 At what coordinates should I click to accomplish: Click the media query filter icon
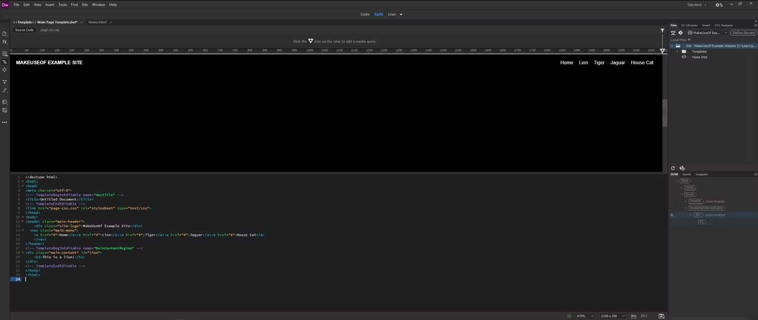662,31
